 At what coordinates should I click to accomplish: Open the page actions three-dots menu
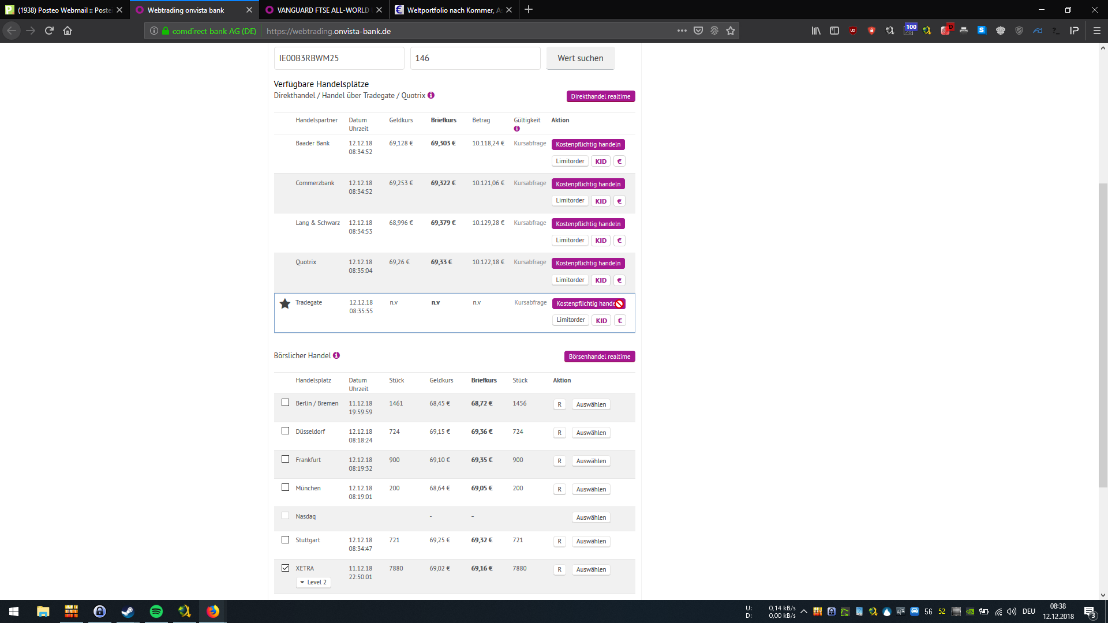[682, 31]
